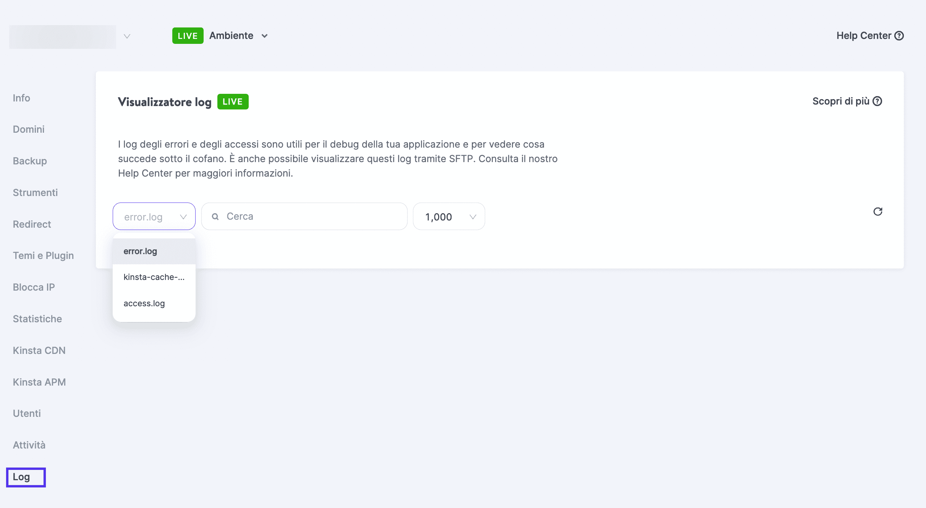Click the LIVE badge icon on log viewer
The height and width of the screenshot is (508, 926).
(x=232, y=102)
